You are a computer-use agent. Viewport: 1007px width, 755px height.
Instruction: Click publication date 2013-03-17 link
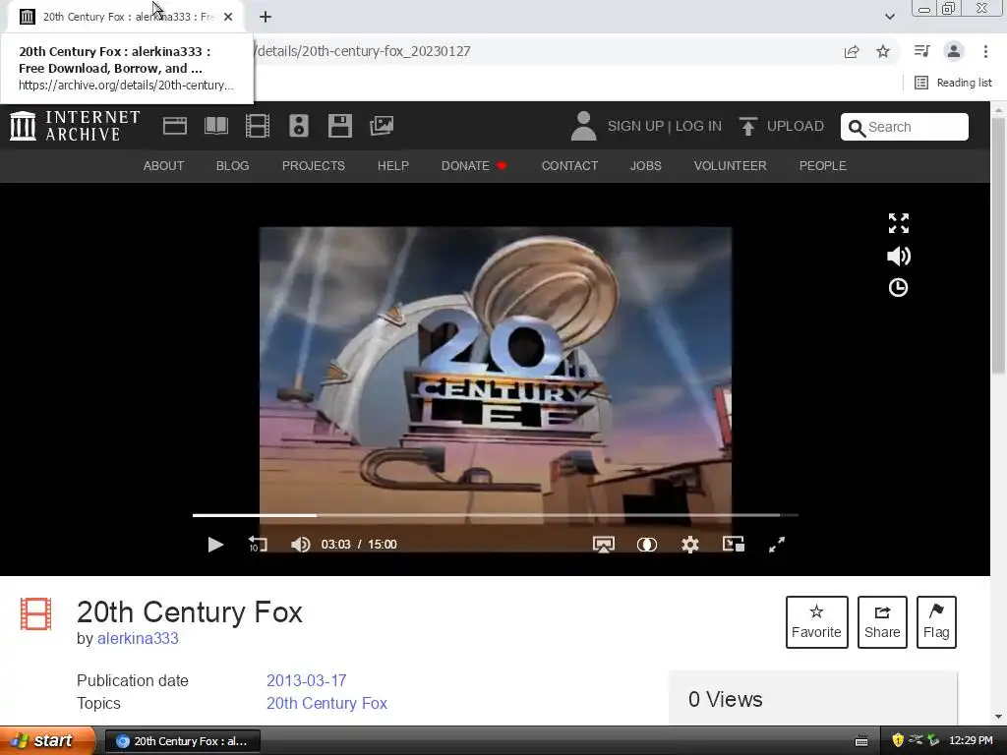click(x=307, y=680)
